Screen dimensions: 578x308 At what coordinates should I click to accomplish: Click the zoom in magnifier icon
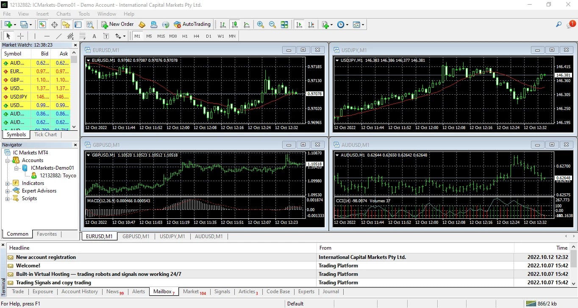pyautogui.click(x=260, y=25)
